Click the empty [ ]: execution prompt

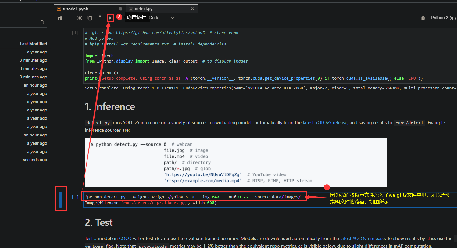(x=76, y=197)
